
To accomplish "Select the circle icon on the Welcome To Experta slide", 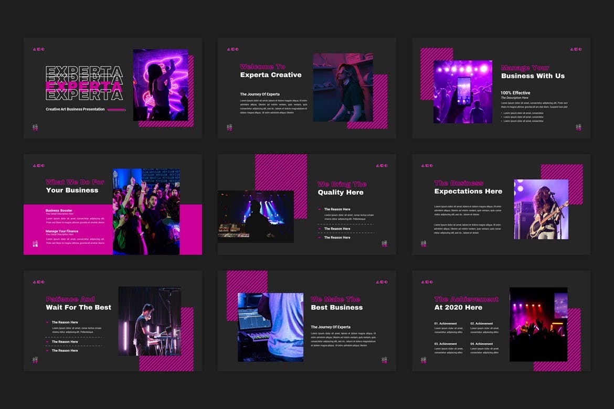I will point(237,49).
